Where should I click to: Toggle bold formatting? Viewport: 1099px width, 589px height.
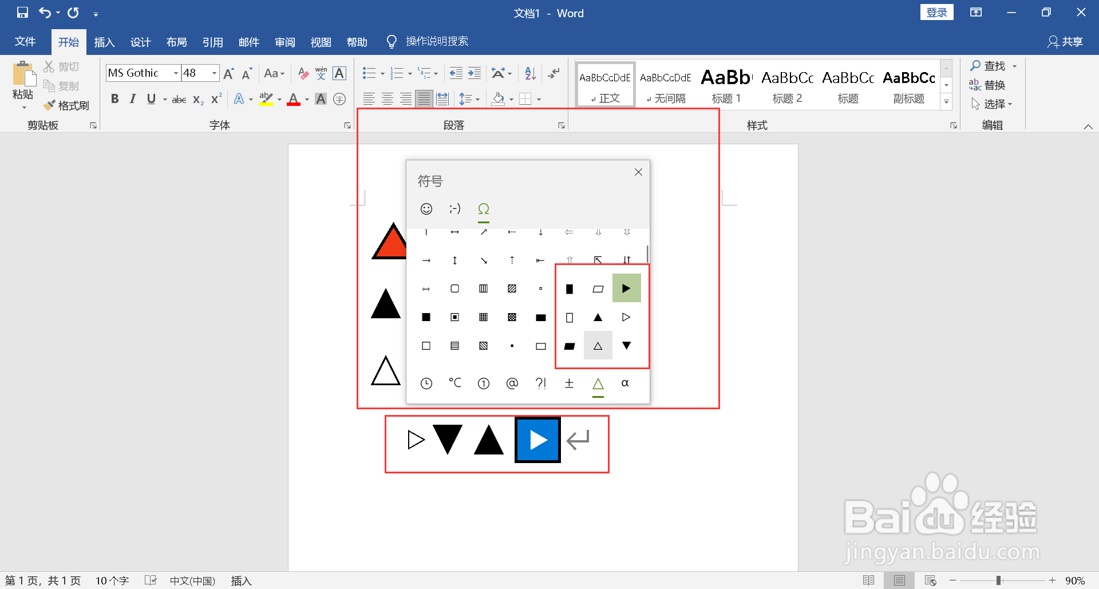pos(114,99)
